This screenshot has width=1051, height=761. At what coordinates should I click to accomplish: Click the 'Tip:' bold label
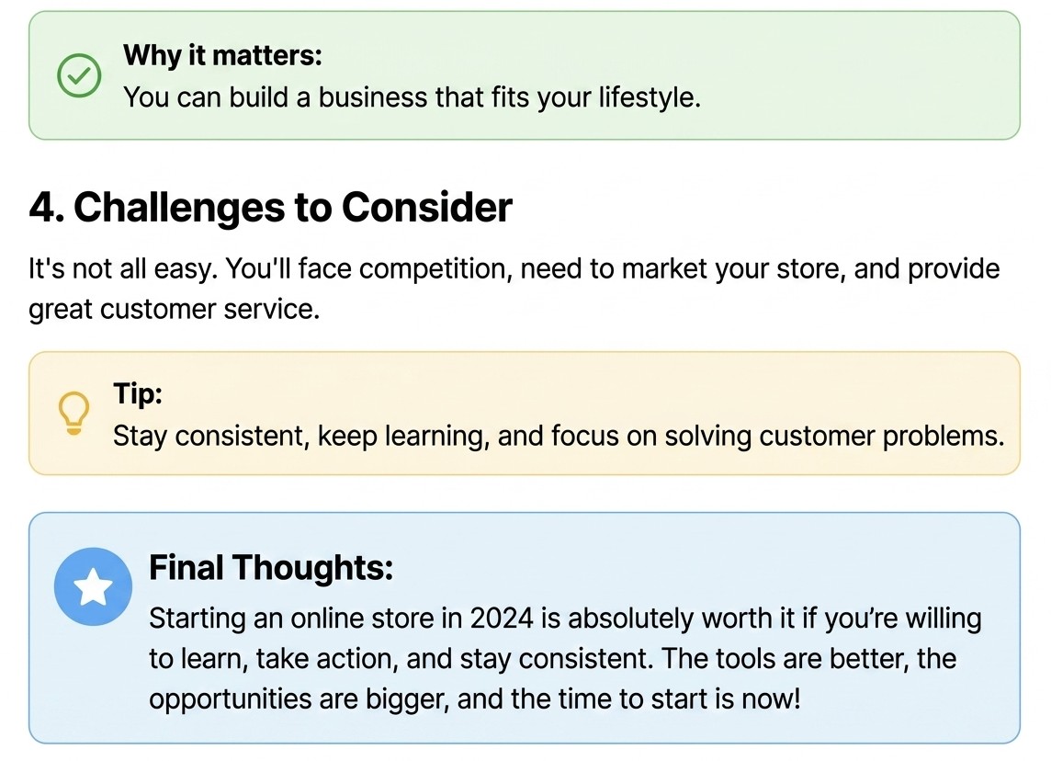138,392
